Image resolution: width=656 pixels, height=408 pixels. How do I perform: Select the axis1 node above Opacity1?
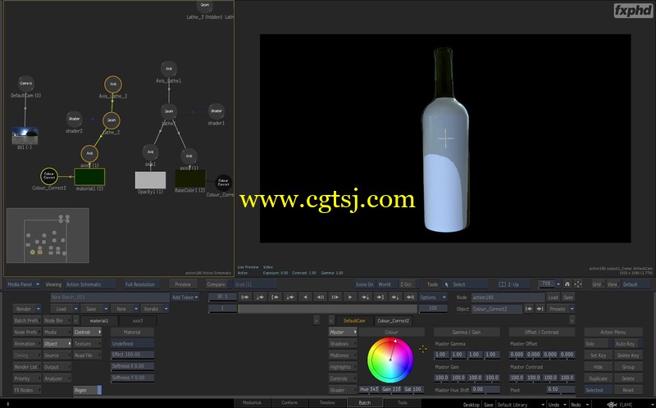coord(150,152)
